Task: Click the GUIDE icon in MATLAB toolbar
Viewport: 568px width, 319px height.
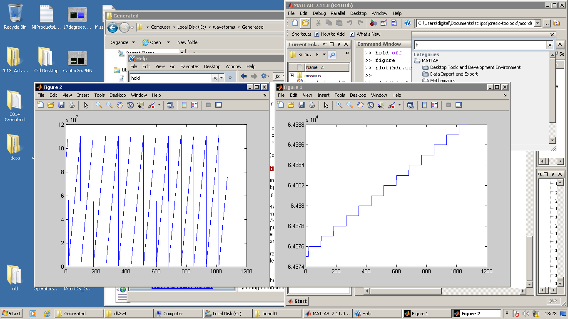Action: [x=384, y=23]
